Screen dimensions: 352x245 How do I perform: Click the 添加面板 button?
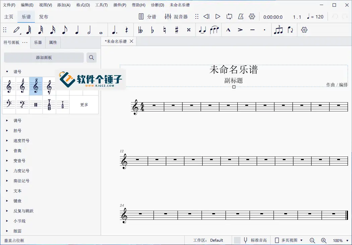tap(44, 58)
